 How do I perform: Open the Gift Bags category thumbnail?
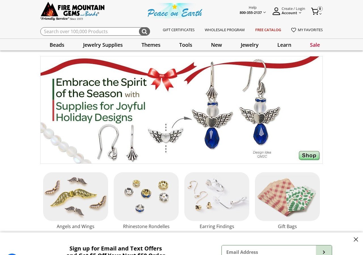pos(287,197)
